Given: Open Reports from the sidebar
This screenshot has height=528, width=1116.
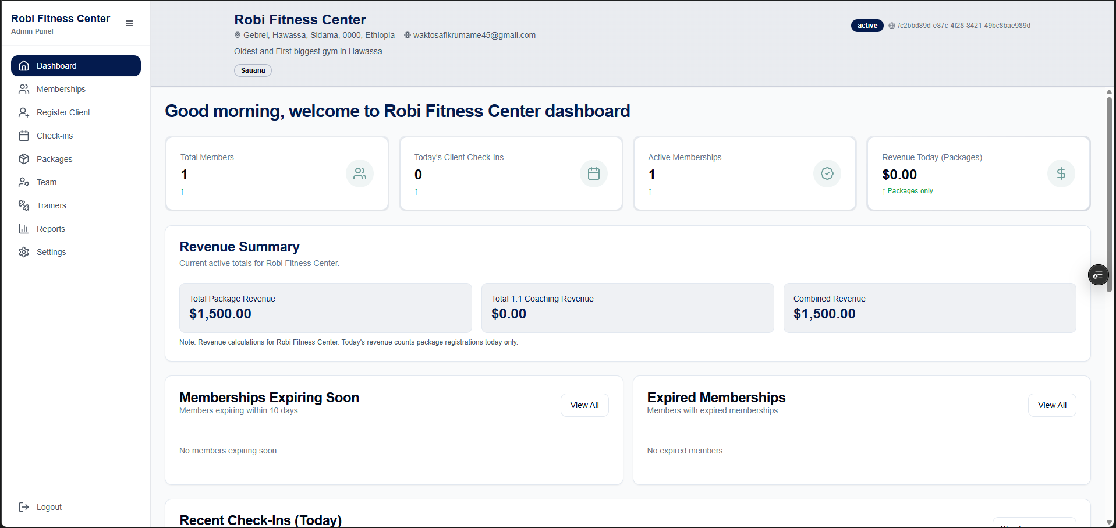Looking at the screenshot, I should pos(76,229).
